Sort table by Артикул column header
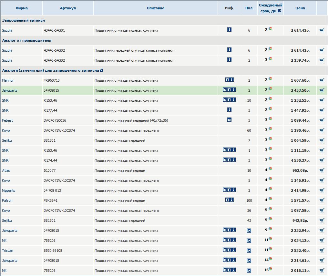The image size is (328, 276). (68, 8)
